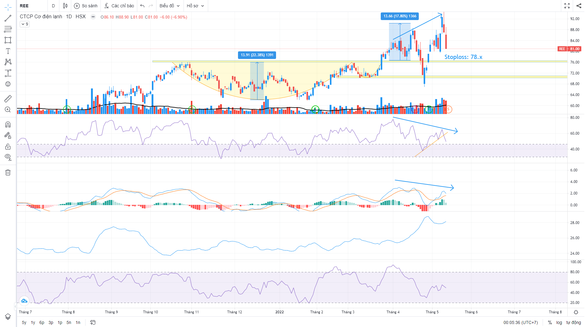Toggle lock all drawing tools
588x327 pixels.
(x=8, y=147)
